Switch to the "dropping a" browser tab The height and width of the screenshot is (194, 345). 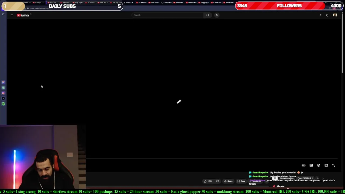point(203,2)
